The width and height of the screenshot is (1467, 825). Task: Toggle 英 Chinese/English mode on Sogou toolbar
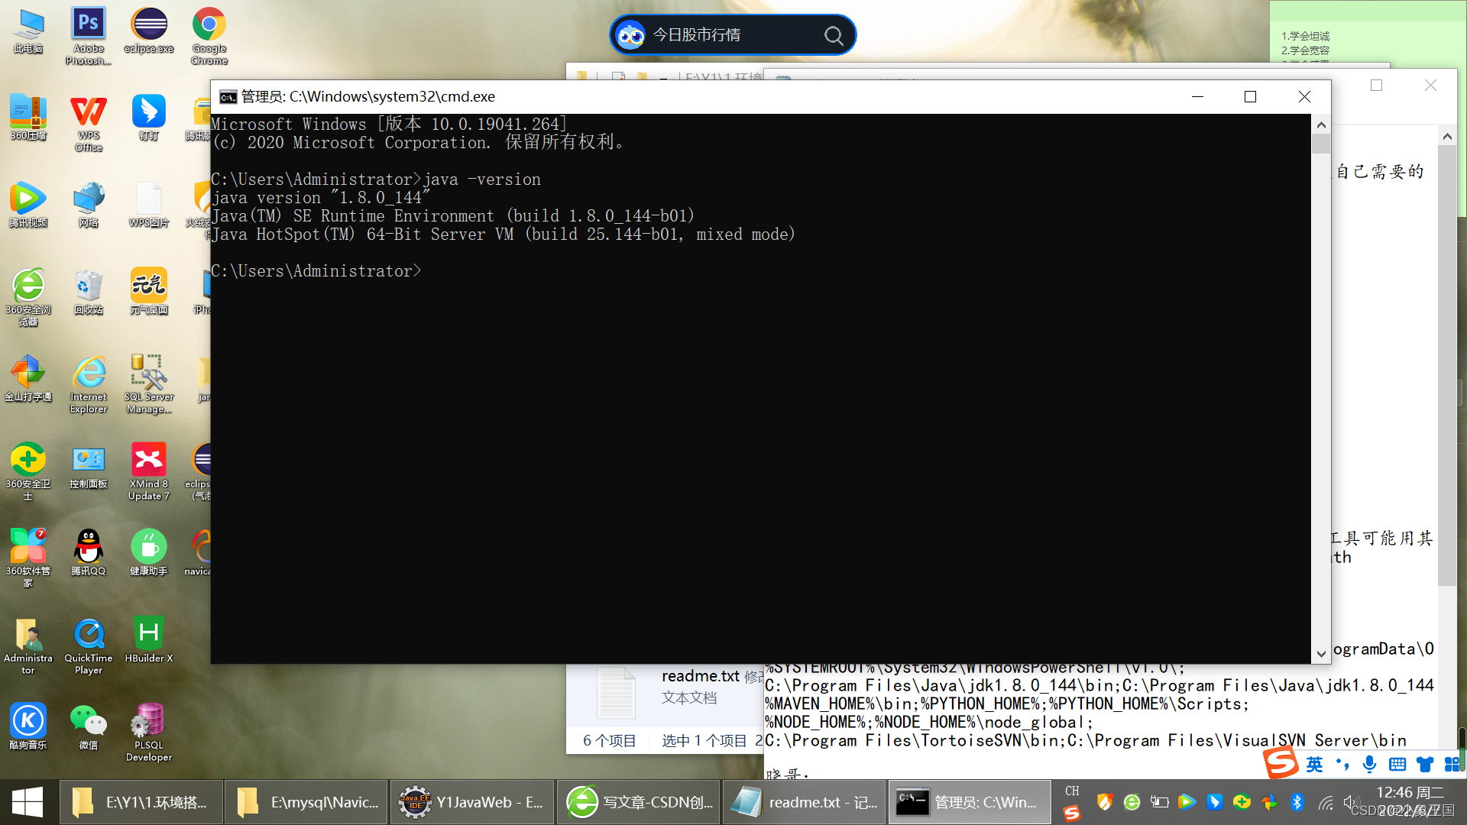point(1314,764)
